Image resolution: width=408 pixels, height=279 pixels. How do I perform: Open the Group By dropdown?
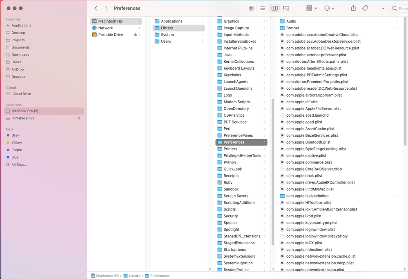[x=312, y=8]
